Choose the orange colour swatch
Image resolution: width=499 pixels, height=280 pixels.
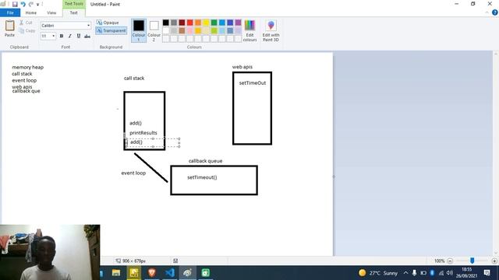point(198,23)
